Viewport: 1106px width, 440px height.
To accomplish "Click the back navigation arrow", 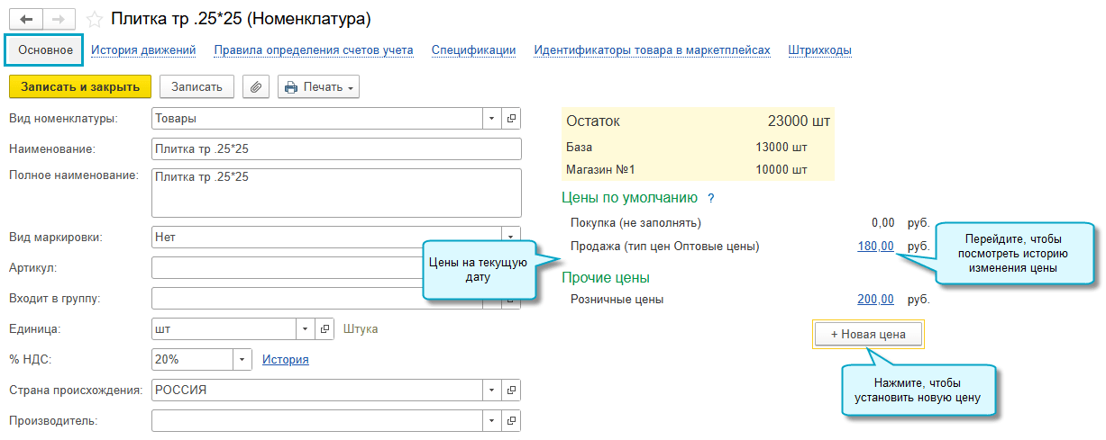I will (x=26, y=19).
